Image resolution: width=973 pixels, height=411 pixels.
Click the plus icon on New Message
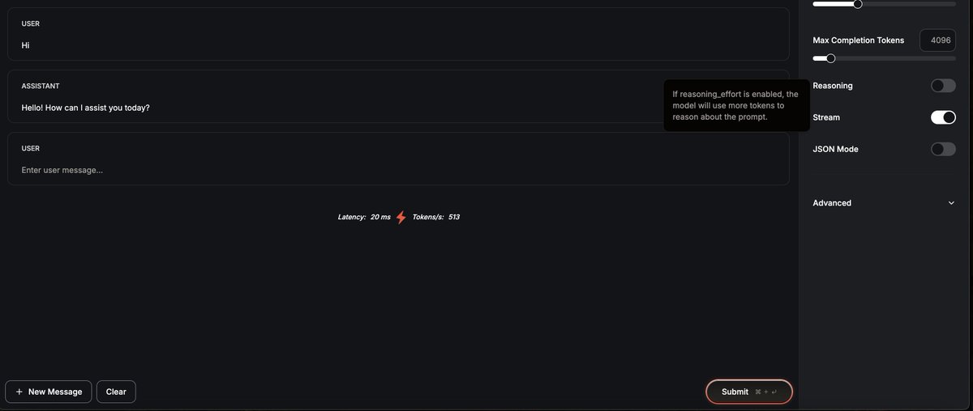(x=19, y=392)
